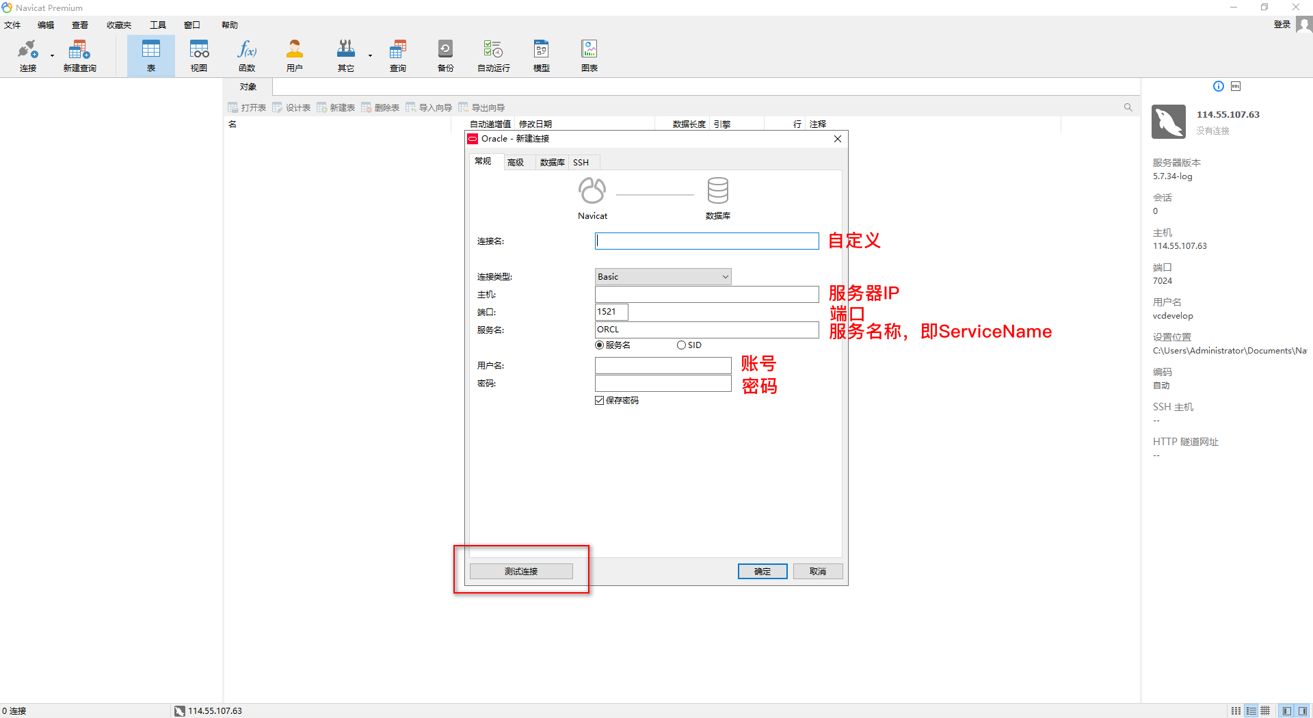
Task: Select the SID radio button
Action: tap(681, 345)
